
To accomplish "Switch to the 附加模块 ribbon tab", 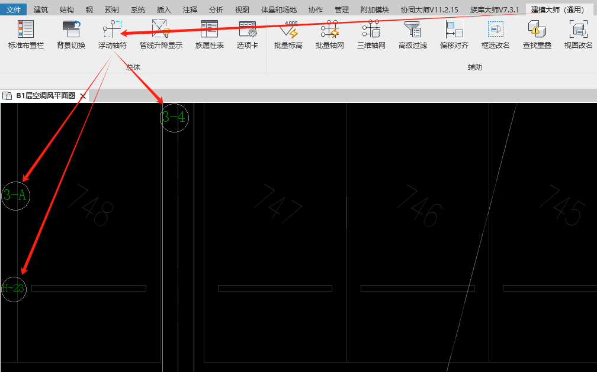I will click(x=375, y=10).
